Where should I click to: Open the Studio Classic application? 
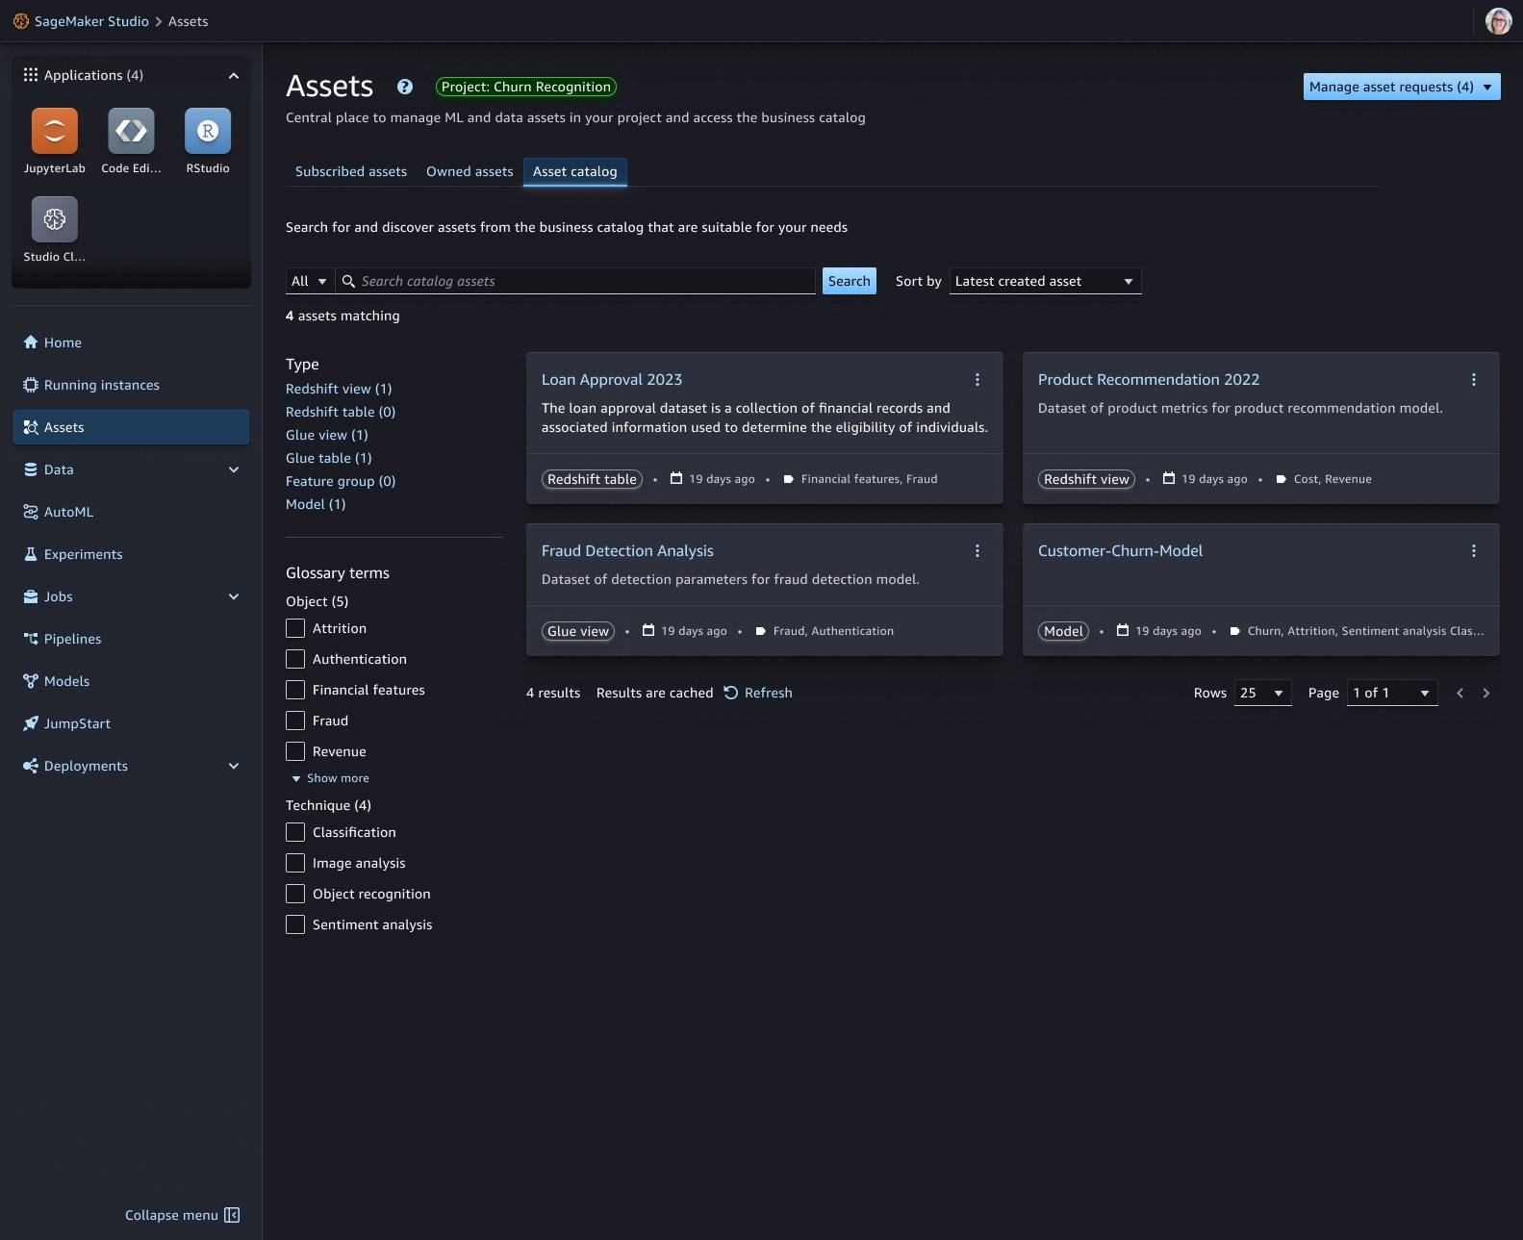pyautogui.click(x=55, y=219)
